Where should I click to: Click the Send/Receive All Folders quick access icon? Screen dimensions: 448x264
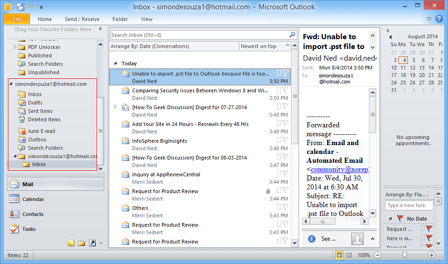20,7
